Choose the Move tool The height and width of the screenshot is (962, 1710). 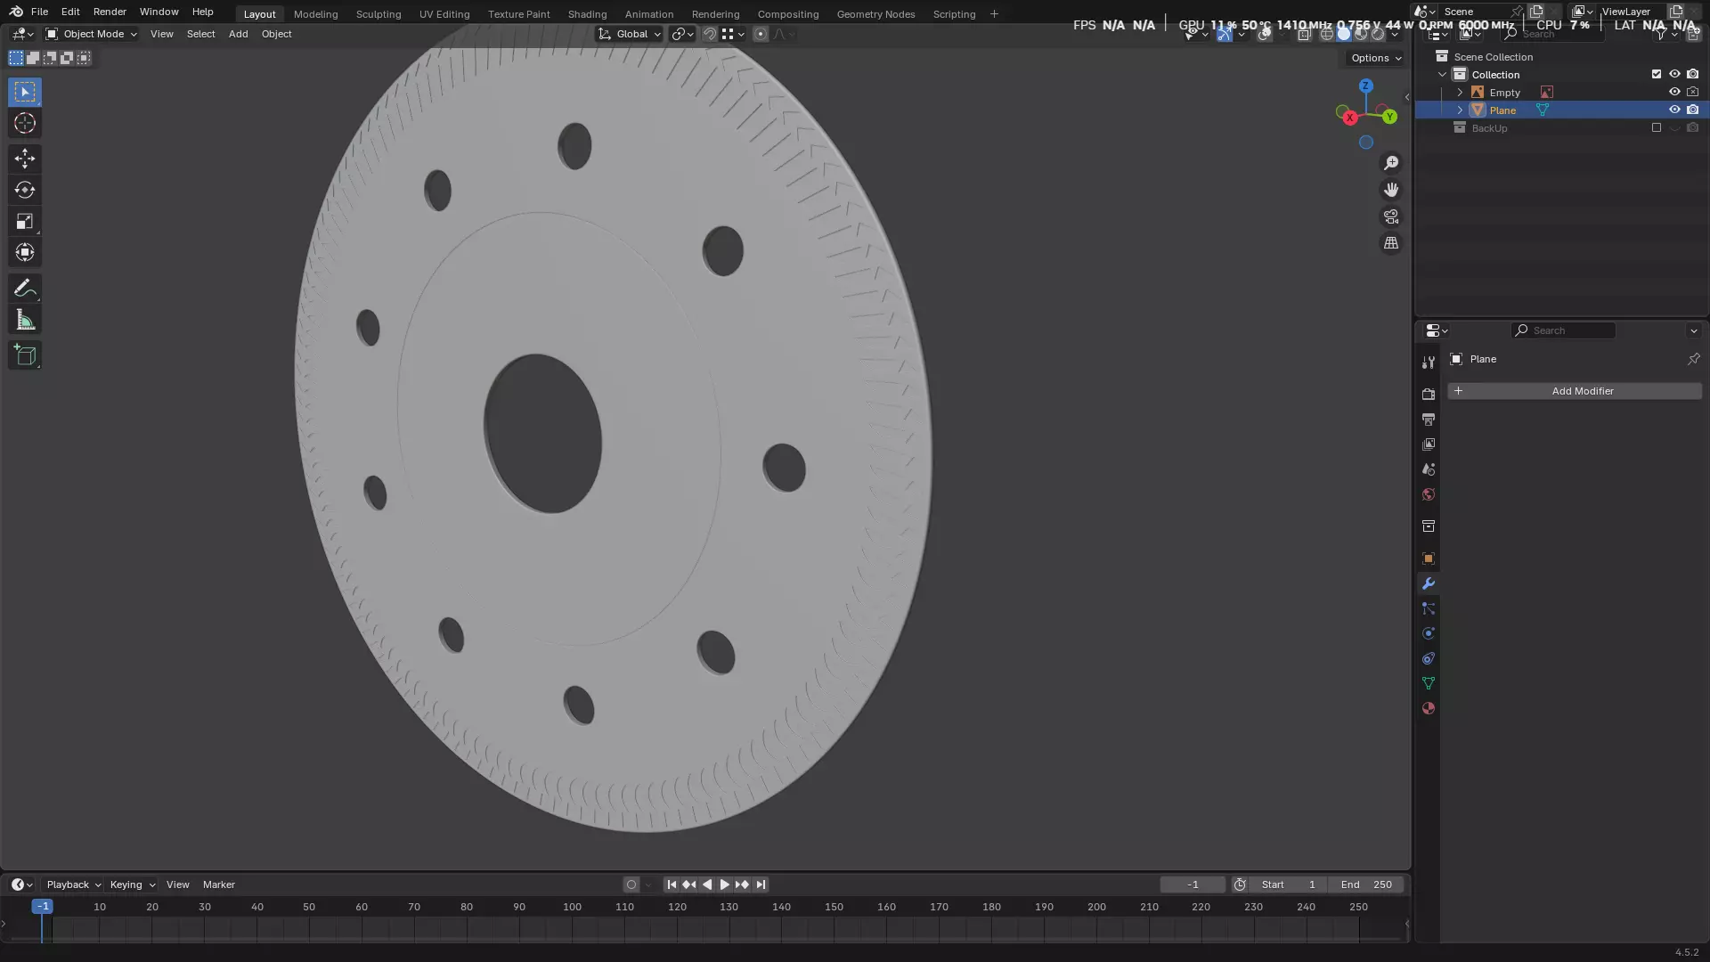tap(25, 159)
